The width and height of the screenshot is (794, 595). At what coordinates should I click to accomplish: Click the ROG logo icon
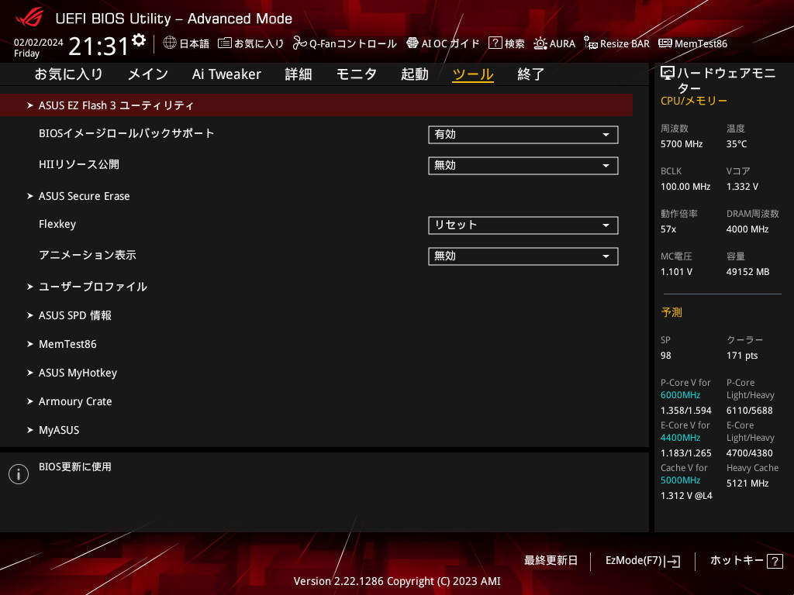[x=29, y=18]
